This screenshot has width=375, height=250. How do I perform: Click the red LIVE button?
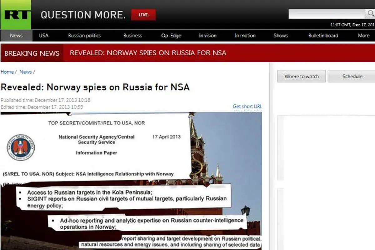coord(143,15)
